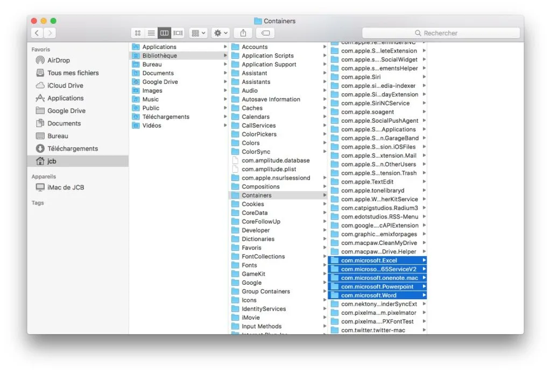
Task: Switch to list view
Action: [151, 33]
